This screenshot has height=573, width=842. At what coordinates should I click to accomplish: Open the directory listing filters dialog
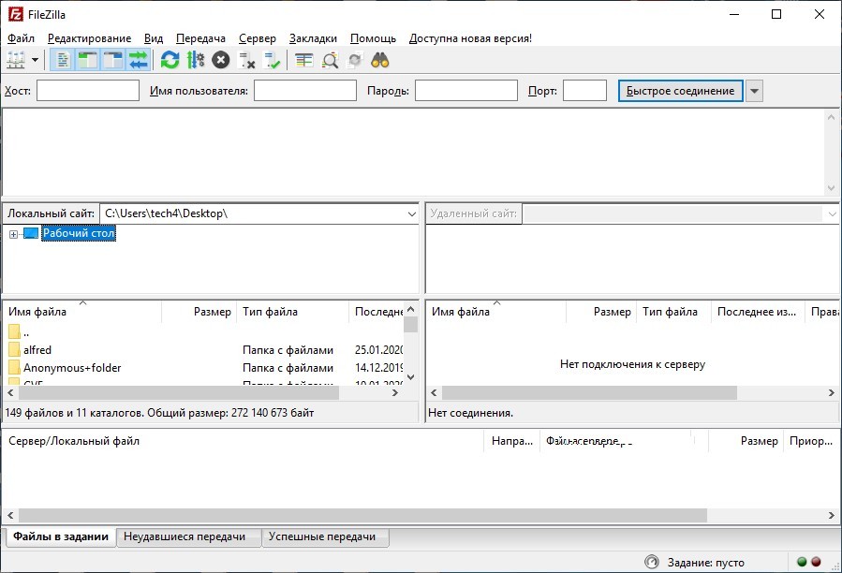304,60
